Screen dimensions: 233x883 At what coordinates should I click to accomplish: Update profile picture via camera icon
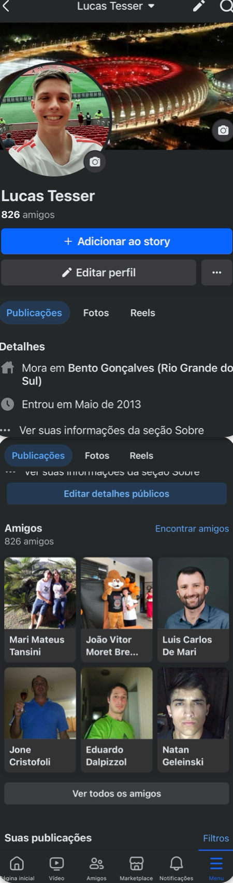pyautogui.click(x=95, y=162)
